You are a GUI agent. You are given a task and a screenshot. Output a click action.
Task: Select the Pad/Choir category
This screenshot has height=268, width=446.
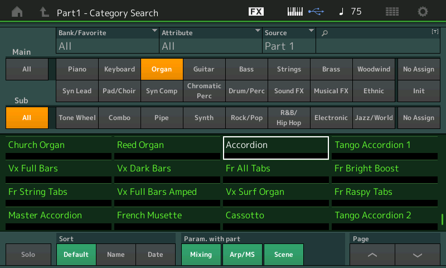click(119, 91)
